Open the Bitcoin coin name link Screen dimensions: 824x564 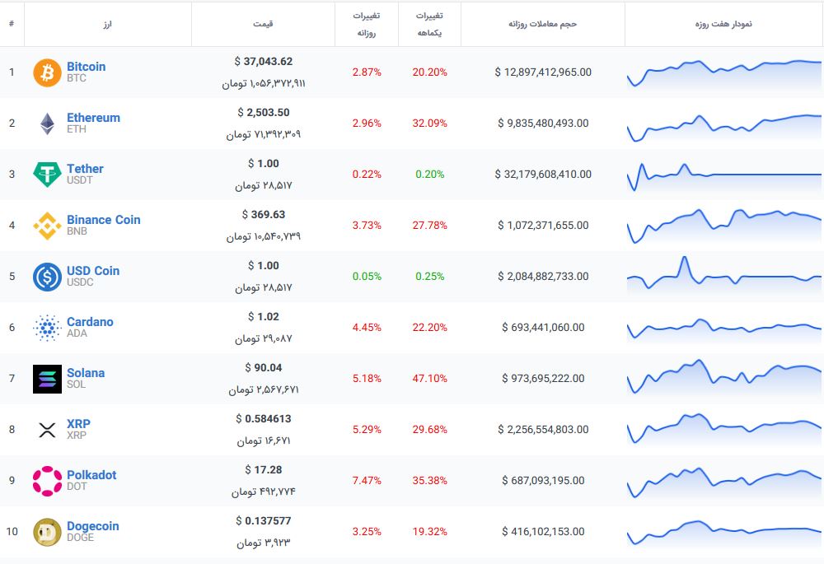click(86, 67)
